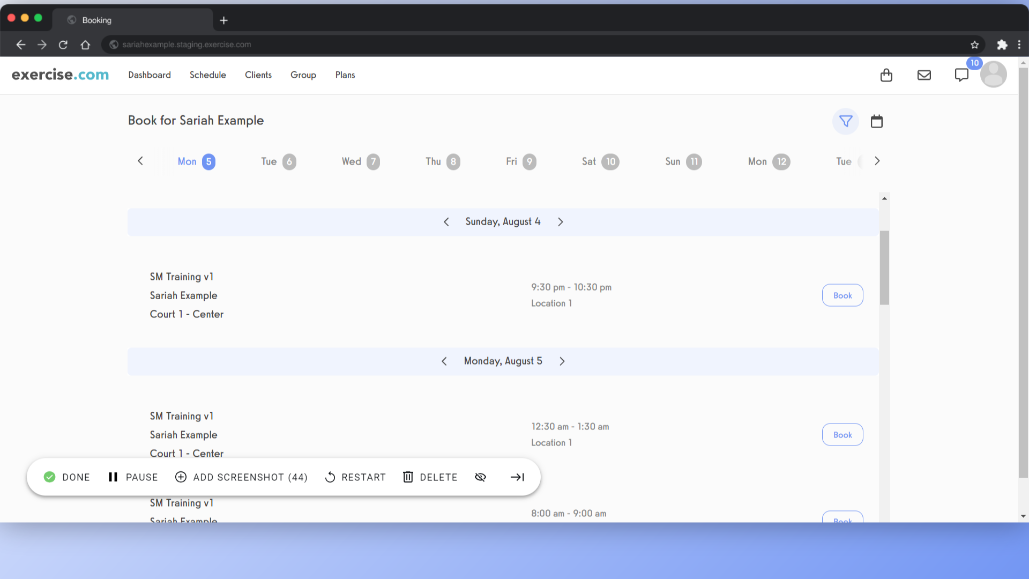The image size is (1029, 579).
Task: Click the browser home icon
Action: 85,44
